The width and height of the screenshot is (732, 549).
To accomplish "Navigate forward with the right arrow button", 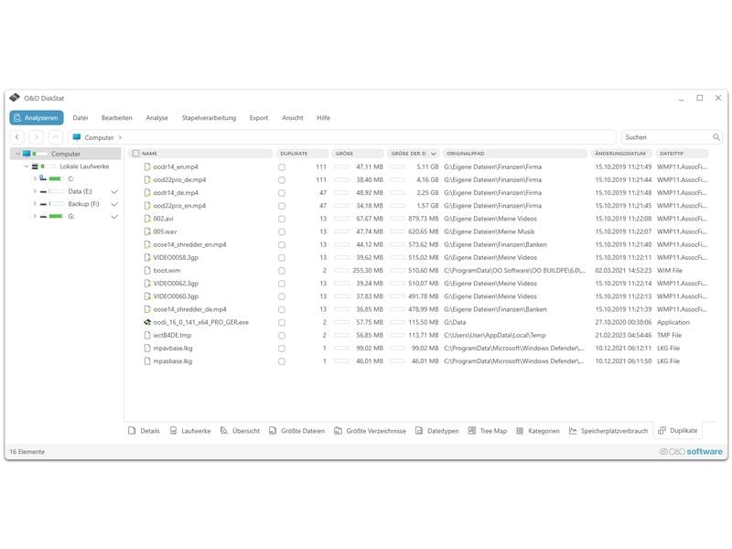I will (37, 137).
